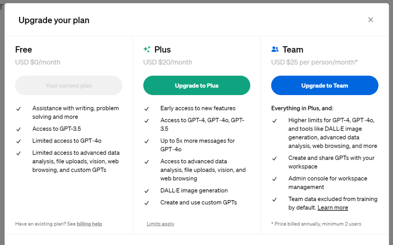
Task: Close the Upgrade your plan dialog
Action: 370,20
